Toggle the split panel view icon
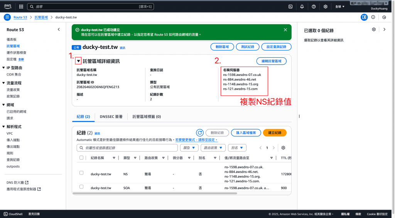 pyautogui.click(x=364, y=17)
